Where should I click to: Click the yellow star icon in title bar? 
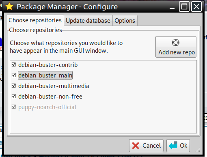click(x=9, y=6)
